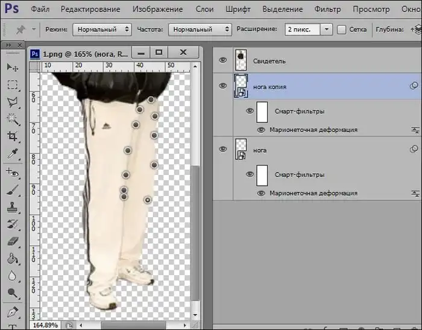Open the Частота dropdown
Image resolution: width=422 pixels, height=330 pixels.
point(200,30)
